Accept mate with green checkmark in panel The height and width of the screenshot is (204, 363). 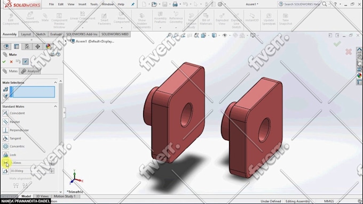click(4, 62)
